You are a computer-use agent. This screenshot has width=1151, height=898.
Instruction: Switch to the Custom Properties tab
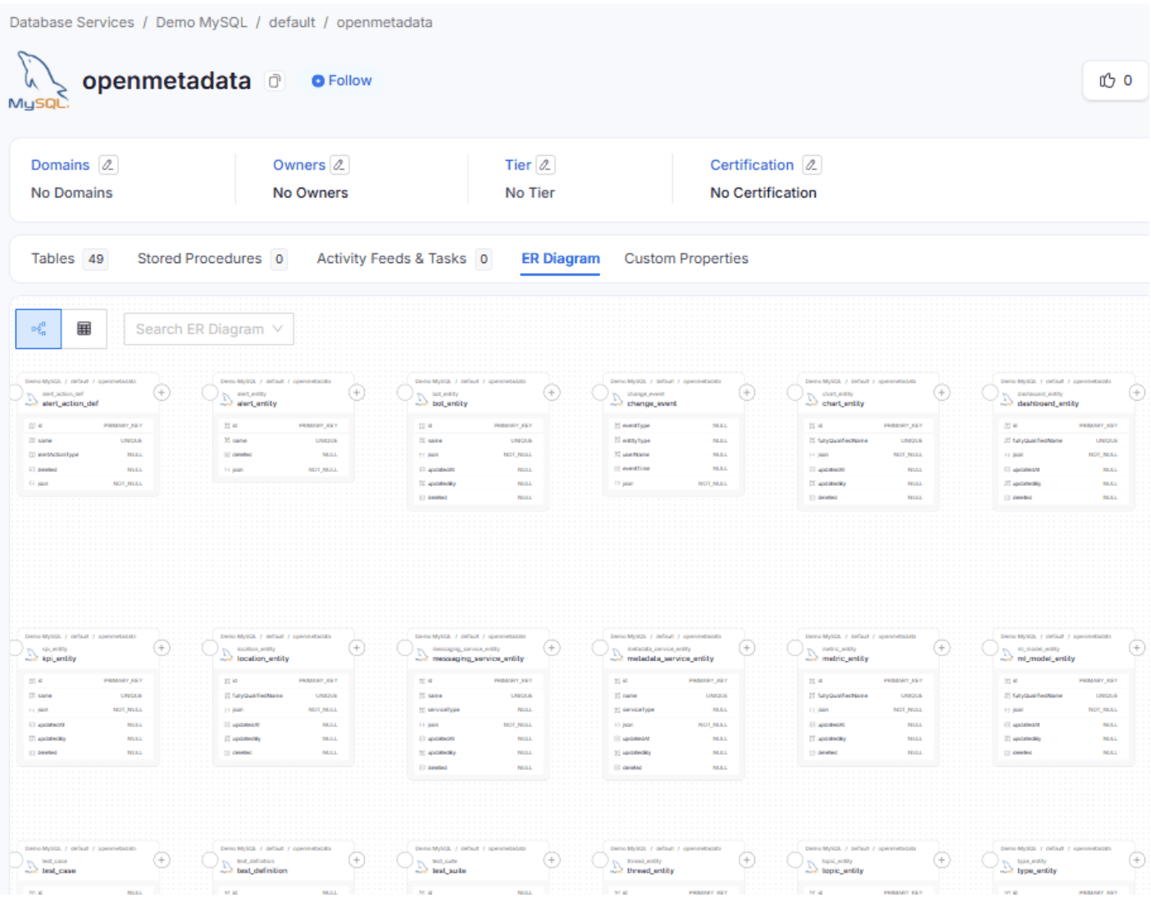(x=685, y=259)
